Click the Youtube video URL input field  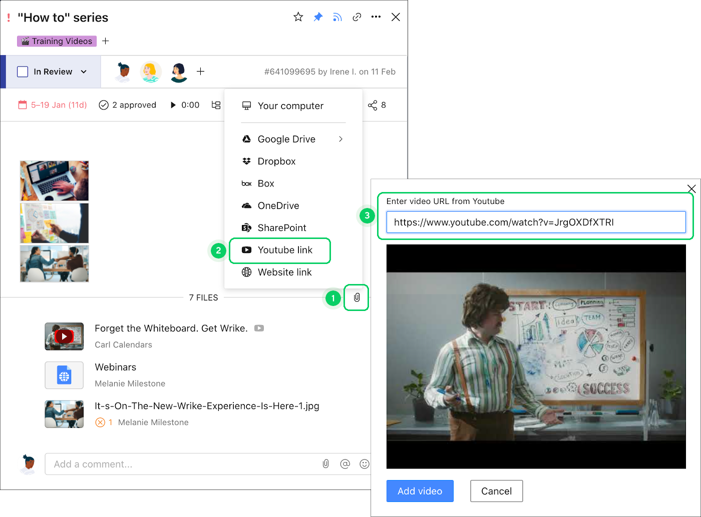click(536, 222)
